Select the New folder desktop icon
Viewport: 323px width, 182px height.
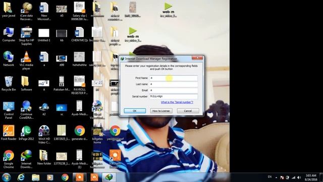pos(44,158)
